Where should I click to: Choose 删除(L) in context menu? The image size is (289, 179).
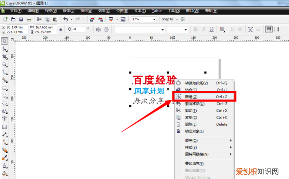tap(204, 125)
